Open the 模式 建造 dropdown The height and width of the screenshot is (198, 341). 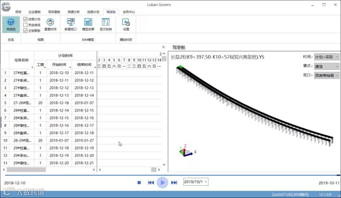click(327, 66)
